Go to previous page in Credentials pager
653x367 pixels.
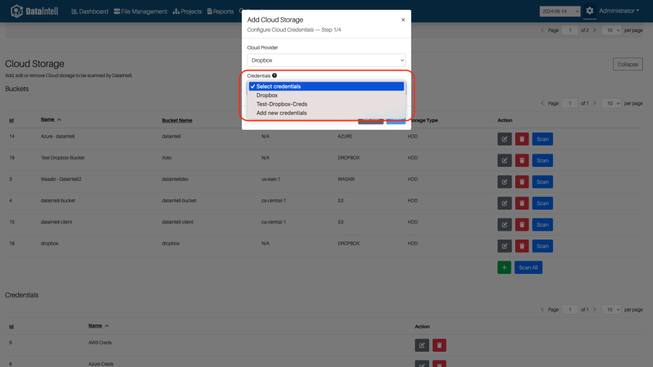tap(542, 309)
